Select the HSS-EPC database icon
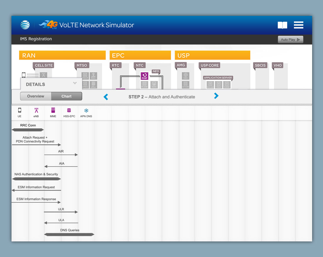This screenshot has width=323, height=257. click(x=69, y=110)
